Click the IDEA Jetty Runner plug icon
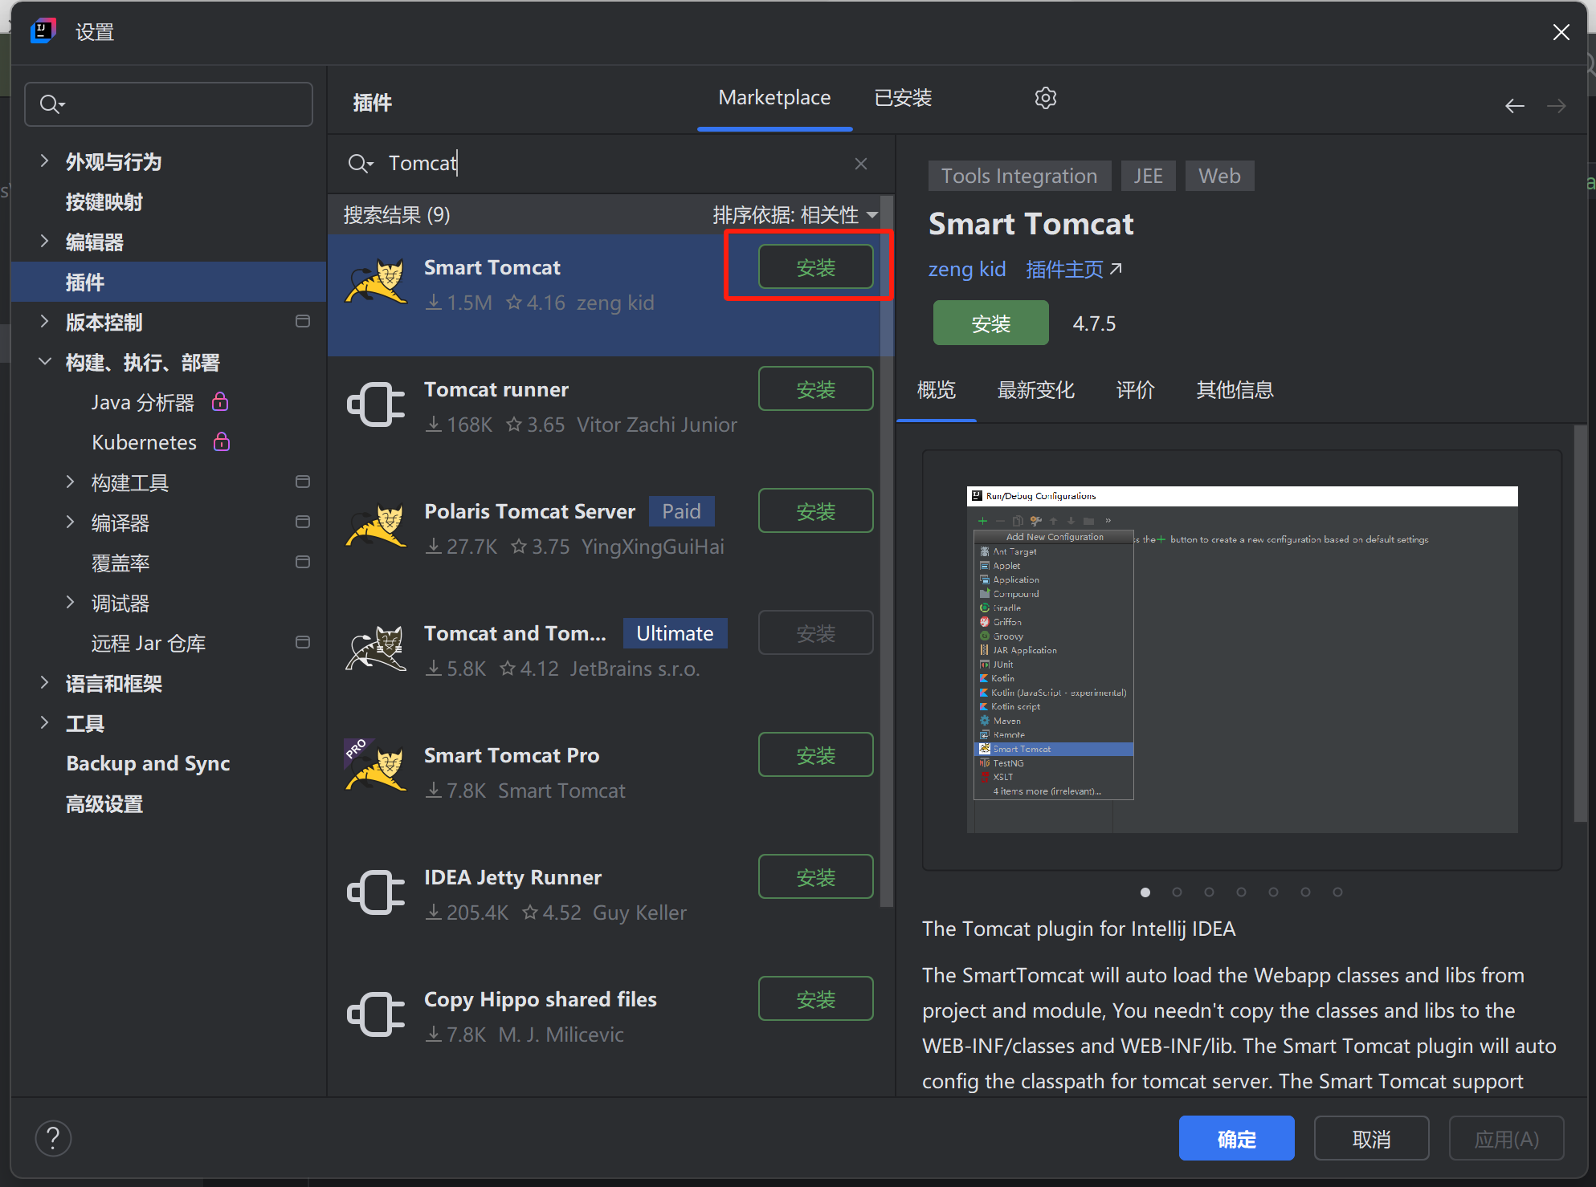1596x1187 pixels. pos(376,892)
